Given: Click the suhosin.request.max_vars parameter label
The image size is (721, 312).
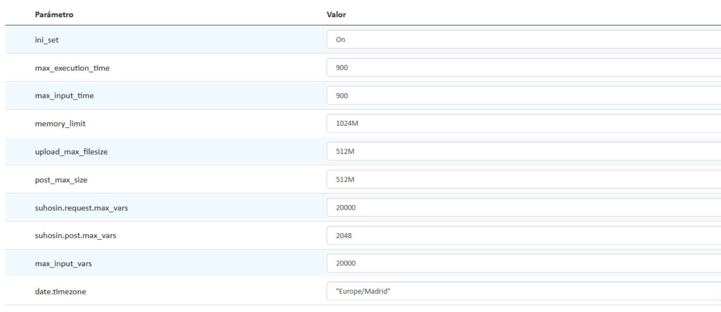Looking at the screenshot, I should 82,208.
